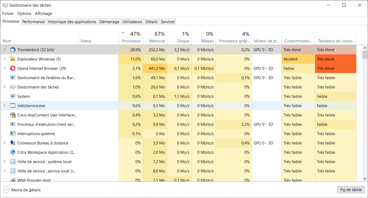Select the Processus tab

coord(11,21)
